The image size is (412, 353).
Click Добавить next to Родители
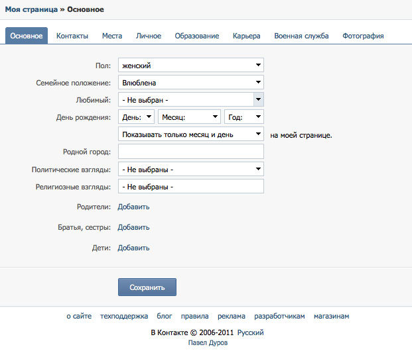coord(133,207)
